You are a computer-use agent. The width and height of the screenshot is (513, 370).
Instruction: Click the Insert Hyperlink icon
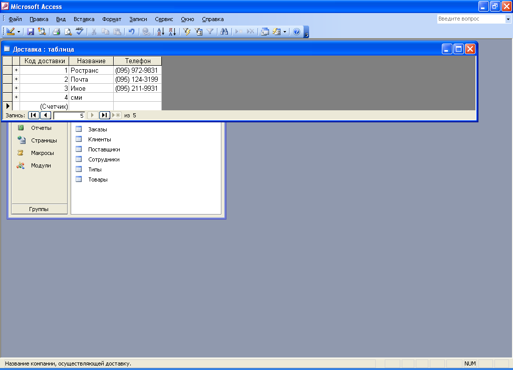pyautogui.click(x=146, y=32)
